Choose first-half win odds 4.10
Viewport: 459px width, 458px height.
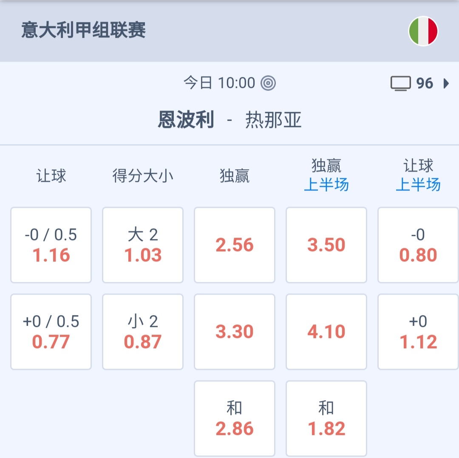coord(326,332)
